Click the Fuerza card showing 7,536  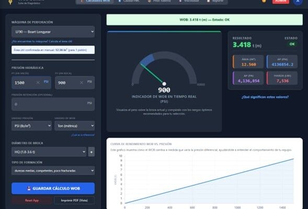click(x=282, y=78)
